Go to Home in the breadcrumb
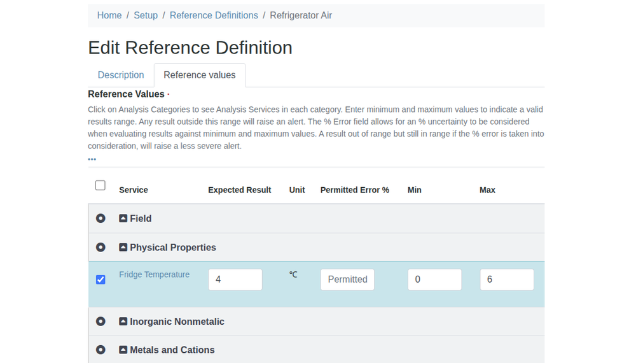Image resolution: width=636 pixels, height=363 pixels. pos(109,15)
